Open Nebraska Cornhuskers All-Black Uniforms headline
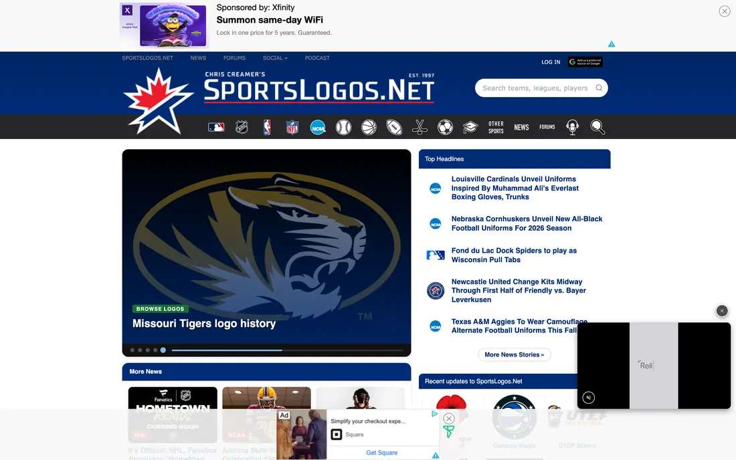The height and width of the screenshot is (460, 736). point(527,224)
